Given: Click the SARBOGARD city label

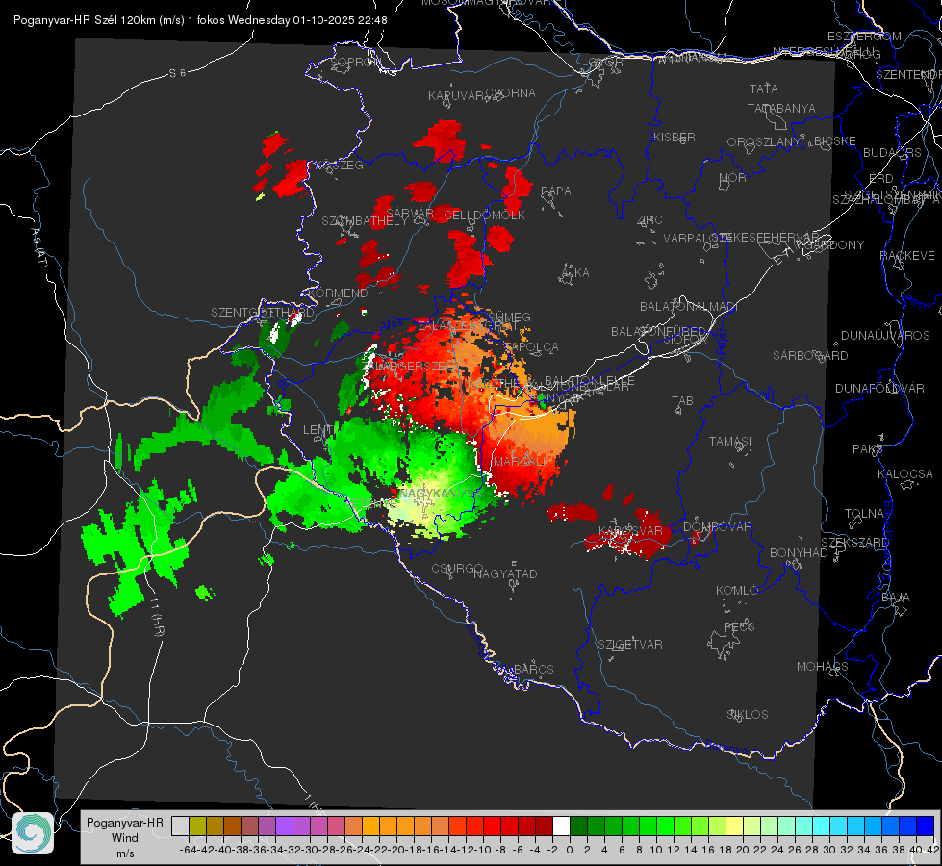Looking at the screenshot, I should pyautogui.click(x=810, y=356).
